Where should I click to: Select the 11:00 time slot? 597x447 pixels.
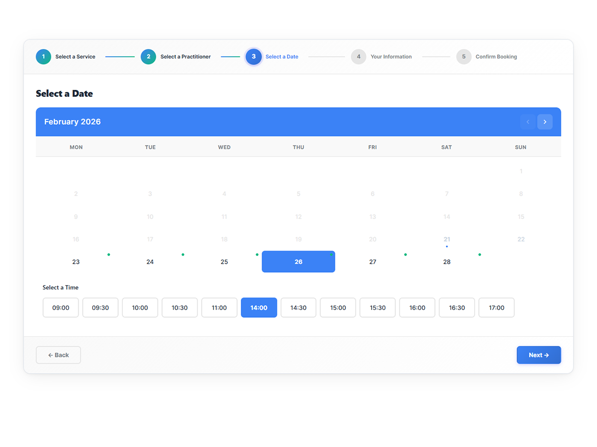(219, 307)
